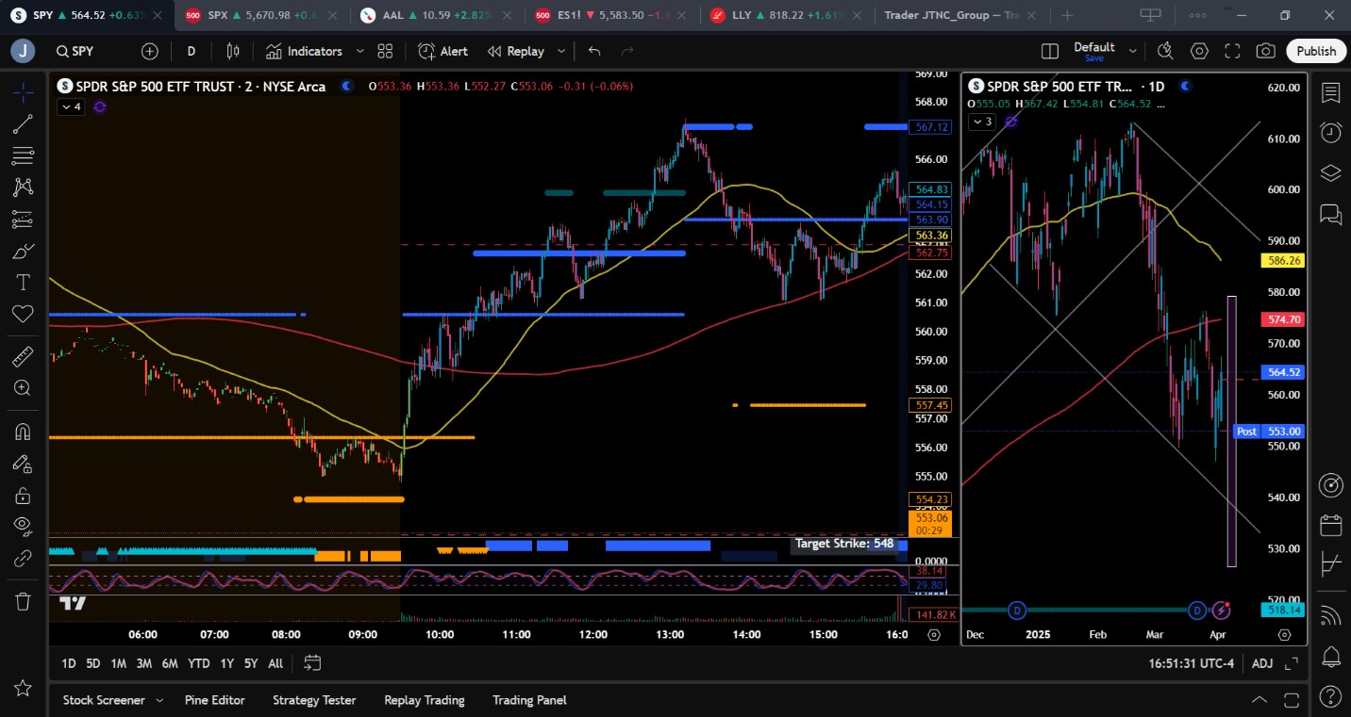Open the economic calendar panel
Screen dimensions: 1351x717
pyautogui.click(x=1331, y=525)
